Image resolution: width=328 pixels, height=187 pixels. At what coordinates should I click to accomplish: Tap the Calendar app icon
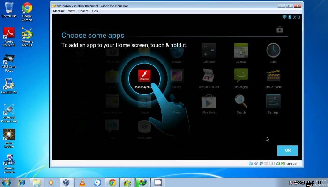tap(241, 50)
